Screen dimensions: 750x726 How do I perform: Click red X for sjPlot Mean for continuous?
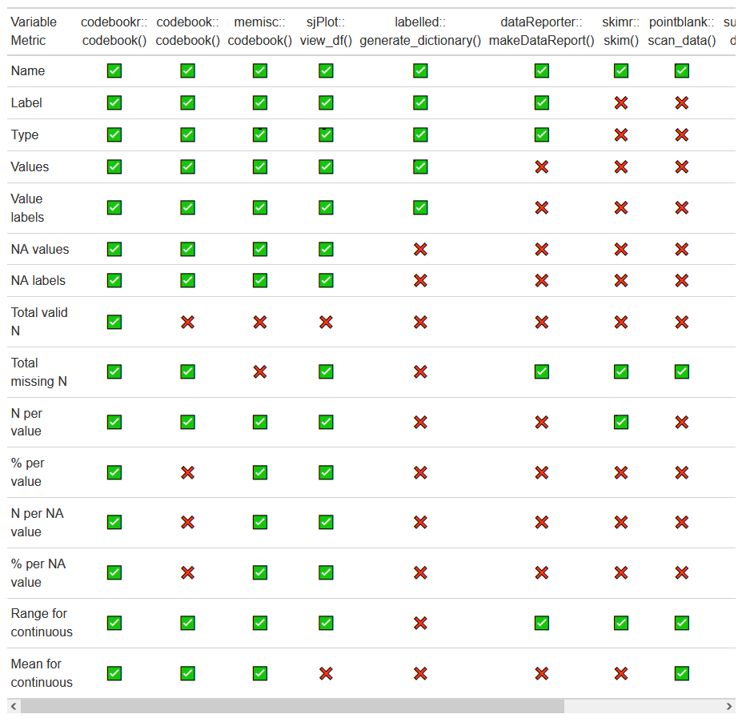tap(326, 673)
